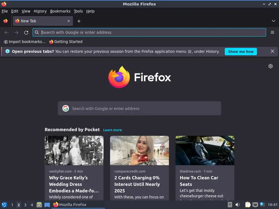
Task: Open the clipboard manager tray icon
Action: [248, 205]
